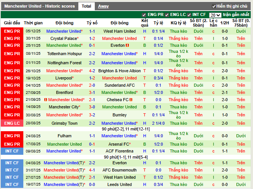This screenshot has height=189, width=253.
Task: Open Sunderland AFC team link
Action: coord(120,85)
